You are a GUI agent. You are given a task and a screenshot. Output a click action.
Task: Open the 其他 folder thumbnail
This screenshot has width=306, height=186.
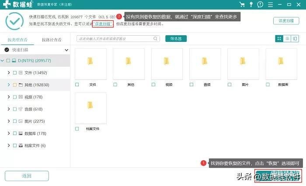(129, 64)
